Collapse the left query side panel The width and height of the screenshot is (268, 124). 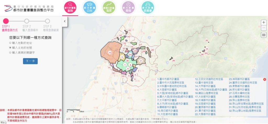coord(65,21)
